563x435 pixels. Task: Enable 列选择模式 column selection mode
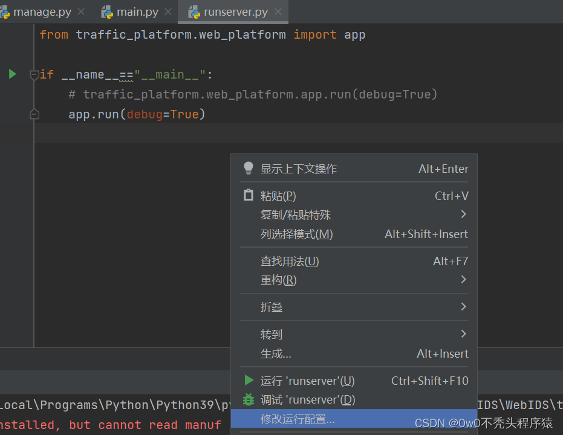coord(296,234)
